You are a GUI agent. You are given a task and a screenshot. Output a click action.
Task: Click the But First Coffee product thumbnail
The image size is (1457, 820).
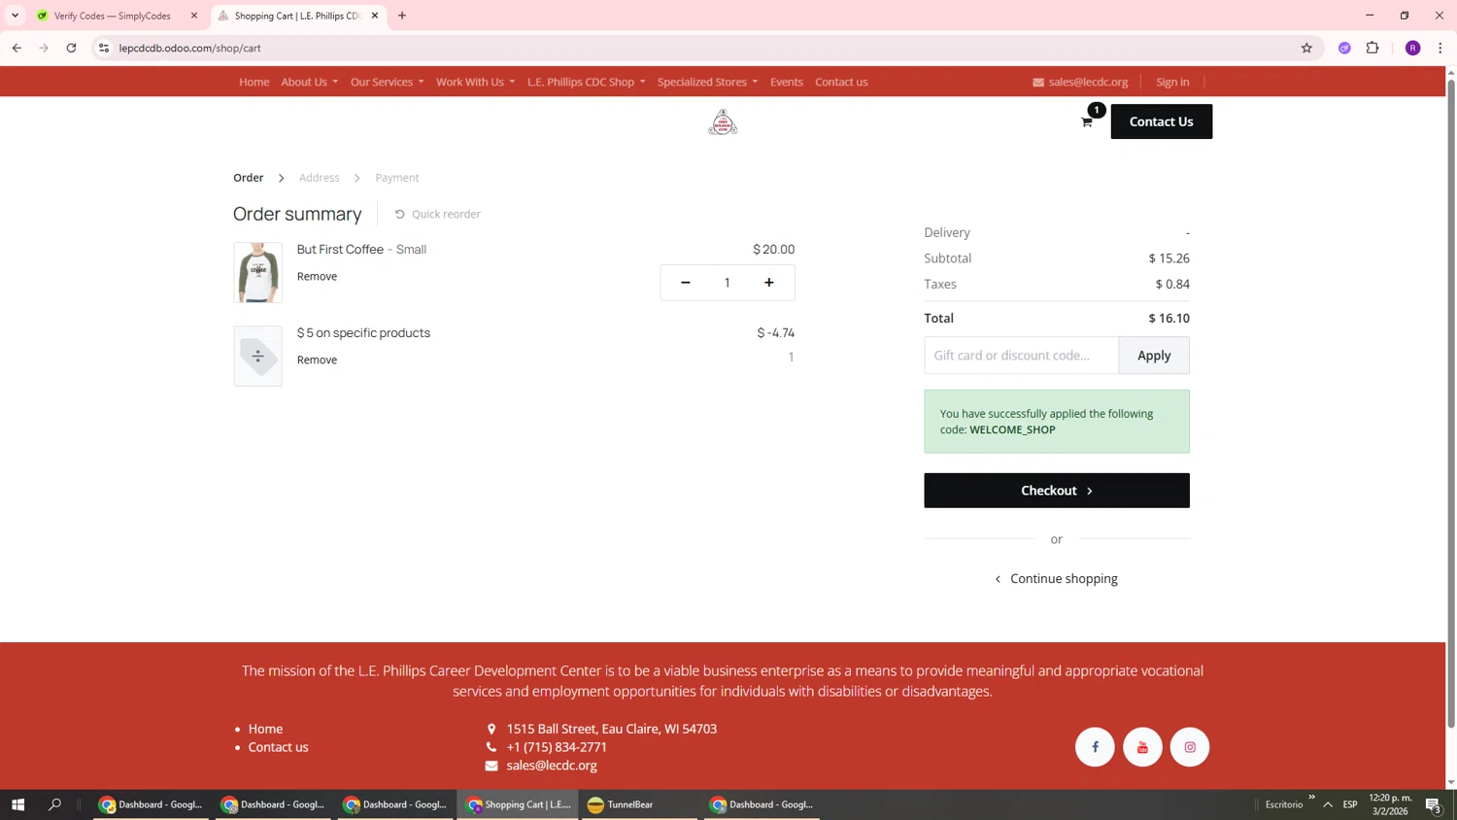257,273
